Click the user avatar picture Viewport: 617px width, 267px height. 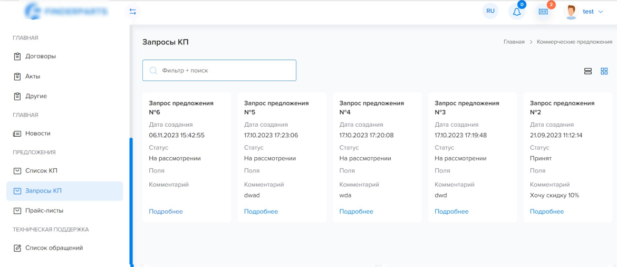click(570, 12)
